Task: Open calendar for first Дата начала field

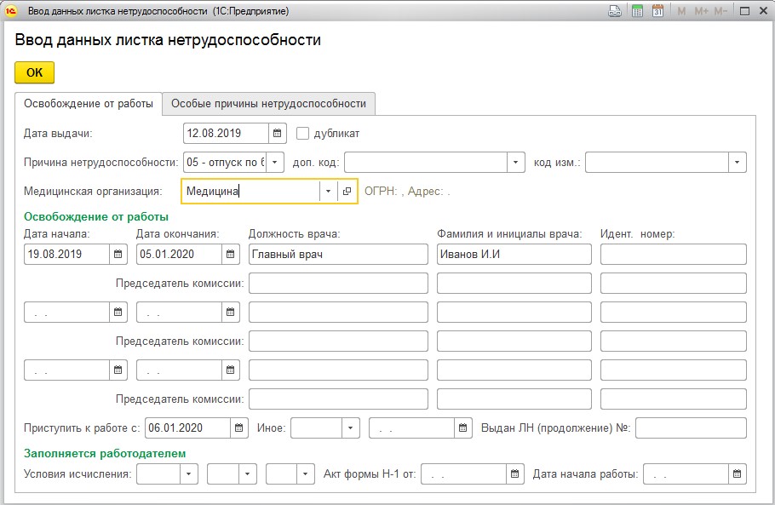Action: tap(118, 254)
